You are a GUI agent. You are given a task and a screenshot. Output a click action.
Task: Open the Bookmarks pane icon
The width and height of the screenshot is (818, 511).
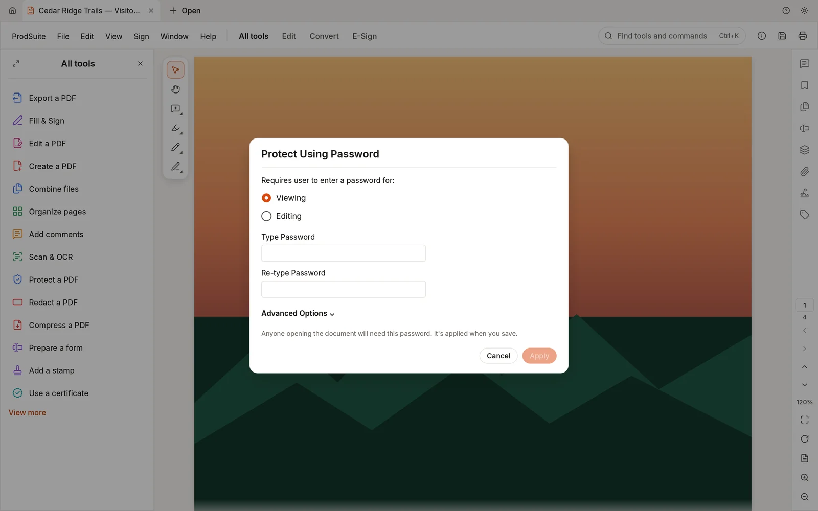(805, 85)
